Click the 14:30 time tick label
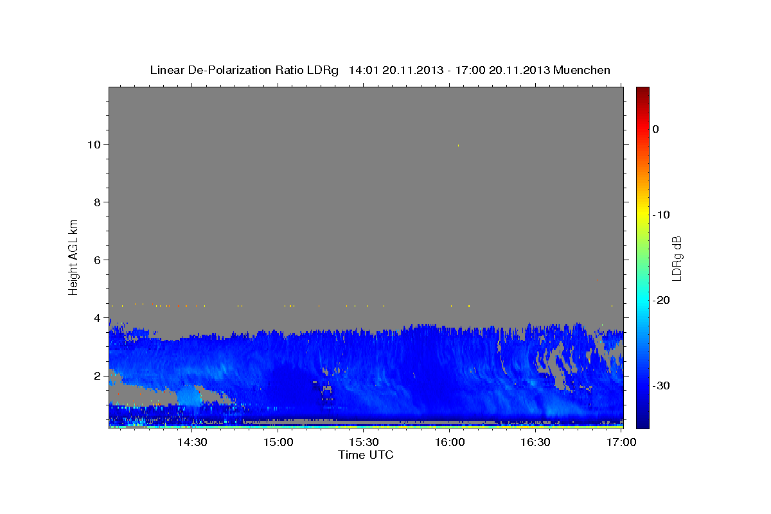This screenshot has width=771, height=514. tap(191, 443)
